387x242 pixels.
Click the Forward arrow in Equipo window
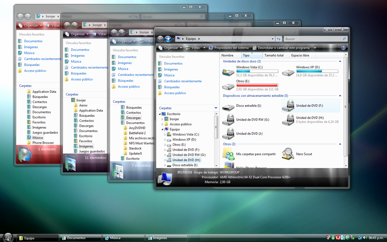[168, 39]
